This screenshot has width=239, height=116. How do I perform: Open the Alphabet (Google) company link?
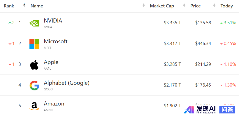point(67,83)
